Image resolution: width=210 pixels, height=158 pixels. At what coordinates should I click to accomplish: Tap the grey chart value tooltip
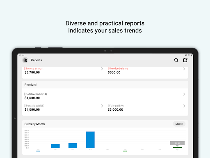click(x=177, y=143)
